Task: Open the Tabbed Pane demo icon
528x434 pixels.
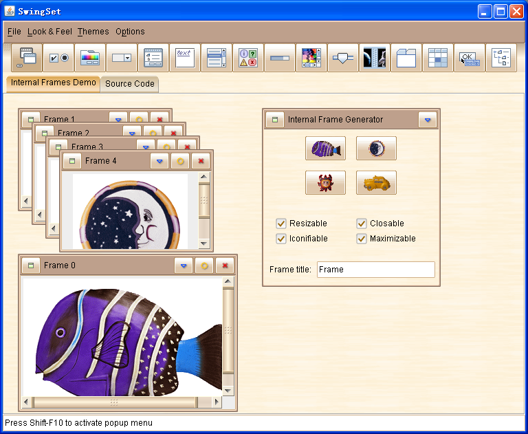Action: [407, 58]
